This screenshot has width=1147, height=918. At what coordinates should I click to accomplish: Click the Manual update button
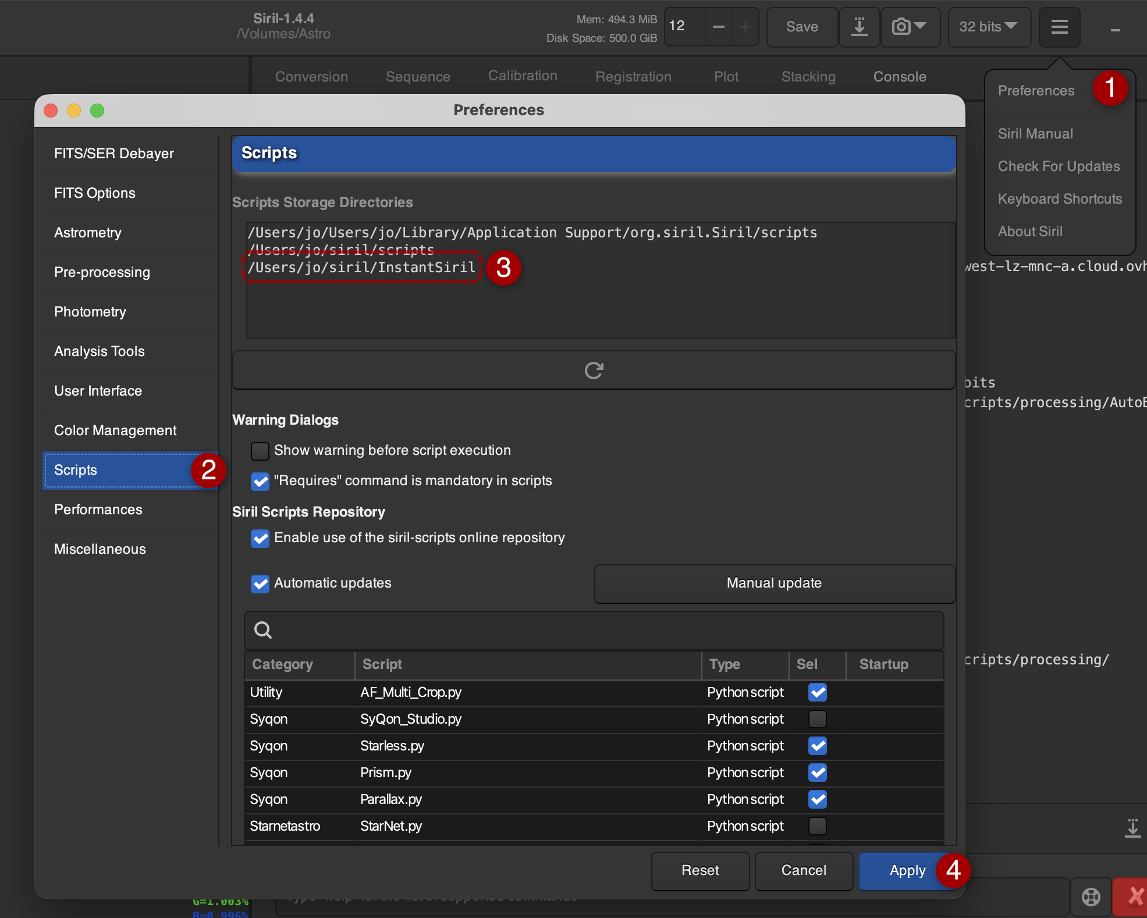click(774, 583)
